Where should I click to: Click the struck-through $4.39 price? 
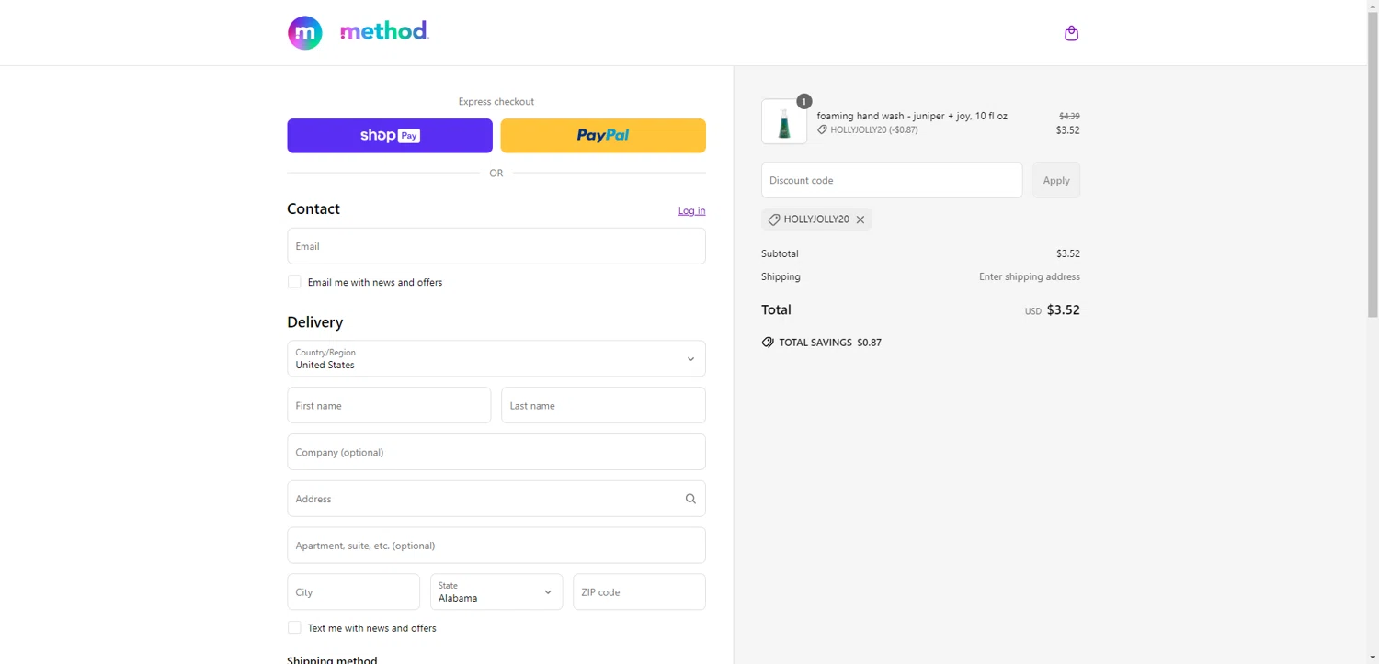coord(1069,116)
